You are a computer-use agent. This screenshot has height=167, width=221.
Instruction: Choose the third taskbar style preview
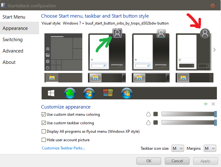[x=151, y=78]
